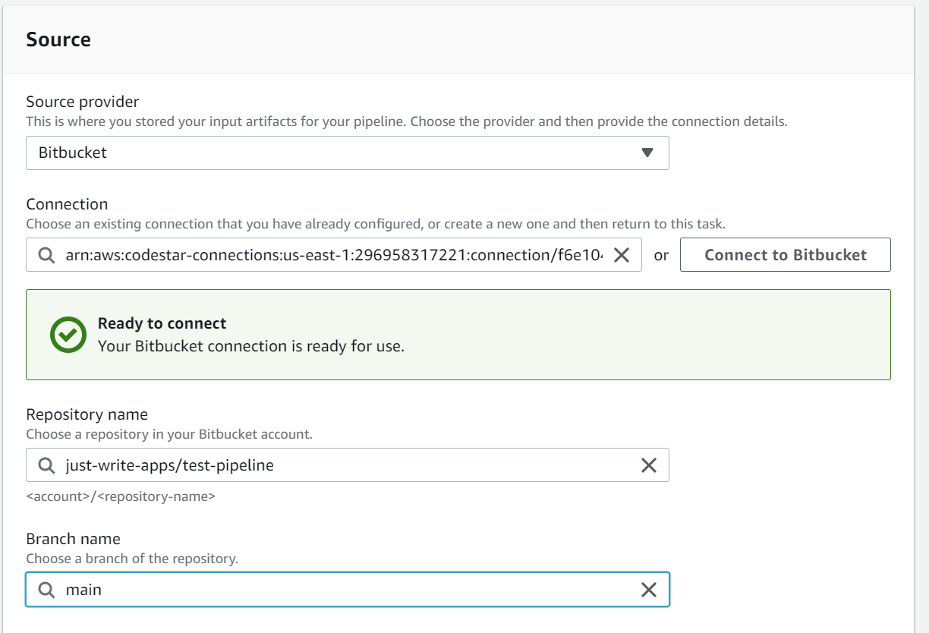
Task: Click the Repository name label
Action: click(87, 414)
